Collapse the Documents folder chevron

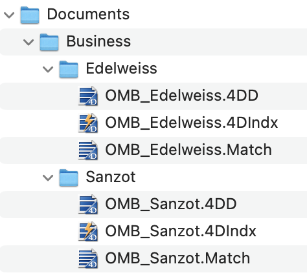[x=9, y=15]
